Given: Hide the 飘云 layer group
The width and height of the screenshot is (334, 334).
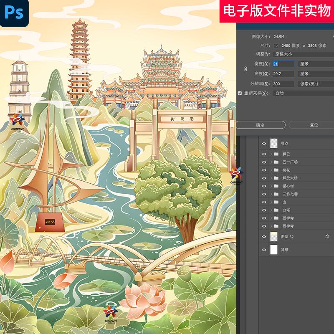Looking at the screenshot, I should pyautogui.click(x=264, y=154).
